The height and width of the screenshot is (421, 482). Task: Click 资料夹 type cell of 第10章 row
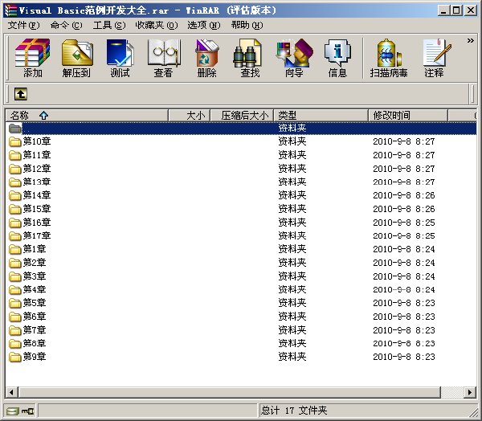coord(292,141)
